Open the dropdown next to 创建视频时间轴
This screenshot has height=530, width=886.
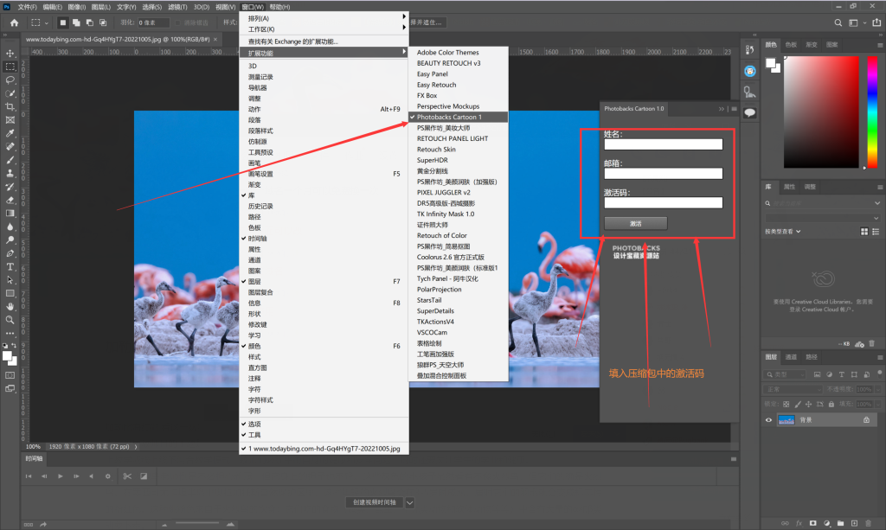click(x=409, y=502)
